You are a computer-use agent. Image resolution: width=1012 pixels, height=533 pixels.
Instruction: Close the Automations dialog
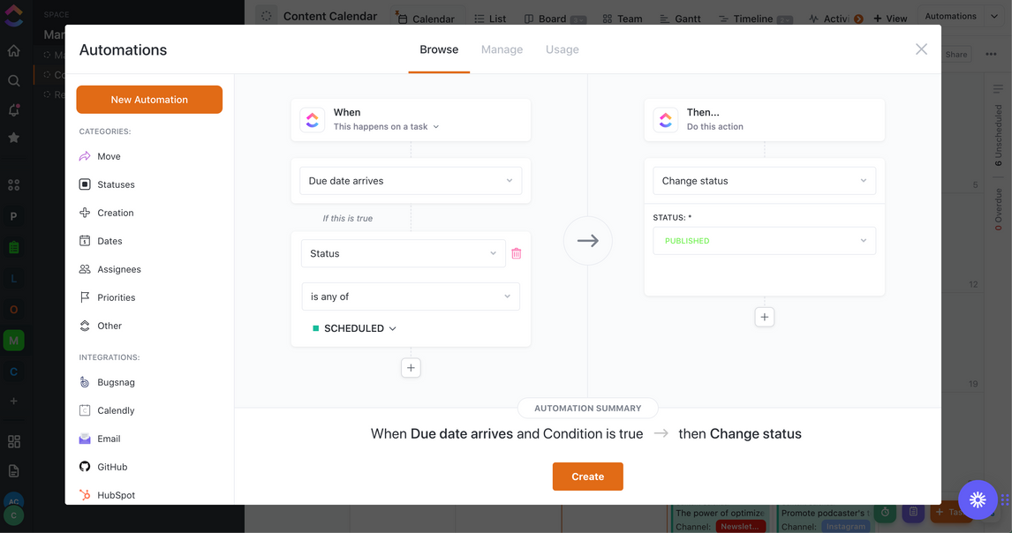coord(921,49)
